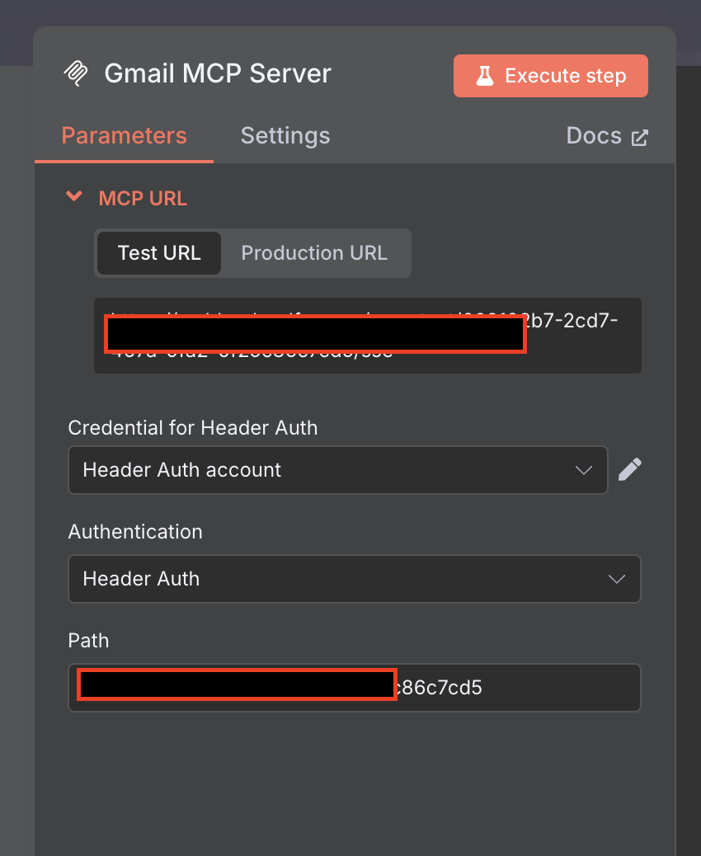Select the Parameters tab
Viewport: 701px width, 856px height.
click(x=123, y=135)
